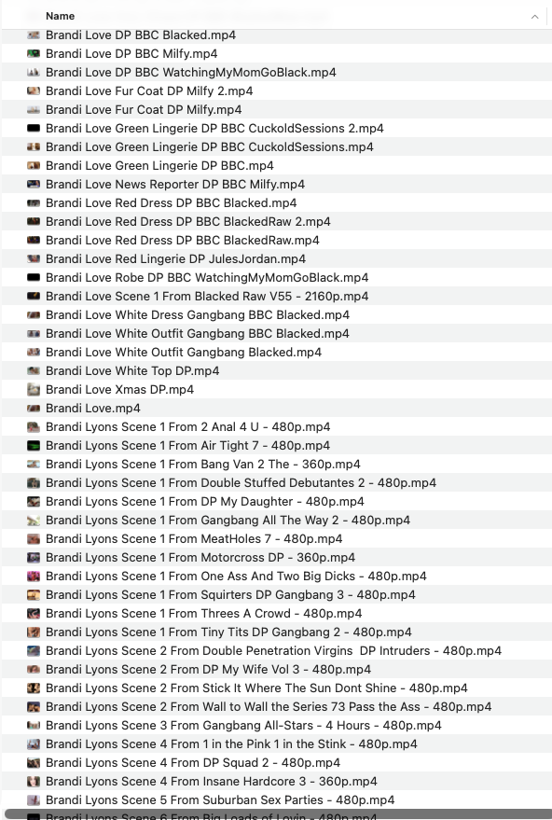The width and height of the screenshot is (552, 820).
Task: Click the file icon of Brandi Love Fur Coat DP Milfy.mp4
Action: [34, 110]
